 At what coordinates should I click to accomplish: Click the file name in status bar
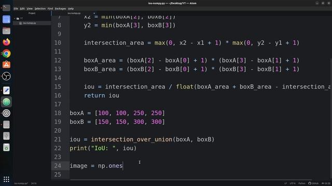click(x=21, y=183)
